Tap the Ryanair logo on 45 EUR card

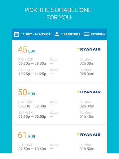pyautogui.click(x=89, y=49)
